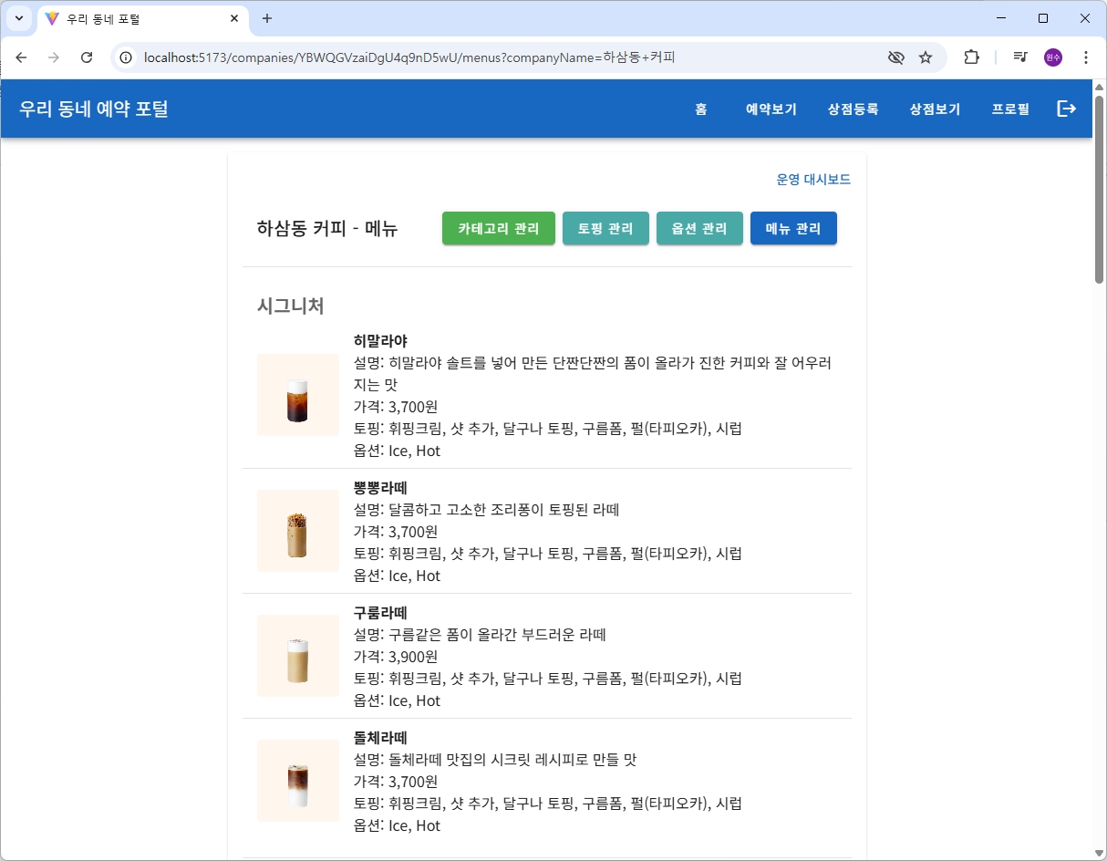Image resolution: width=1107 pixels, height=861 pixels.
Task: Expand the tab search dropdown arrow
Action: 18,18
